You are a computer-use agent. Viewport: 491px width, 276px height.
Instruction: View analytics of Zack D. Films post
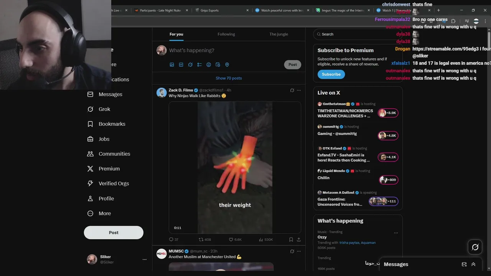pyautogui.click(x=266, y=240)
